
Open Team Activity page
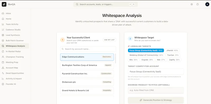(15, 24)
